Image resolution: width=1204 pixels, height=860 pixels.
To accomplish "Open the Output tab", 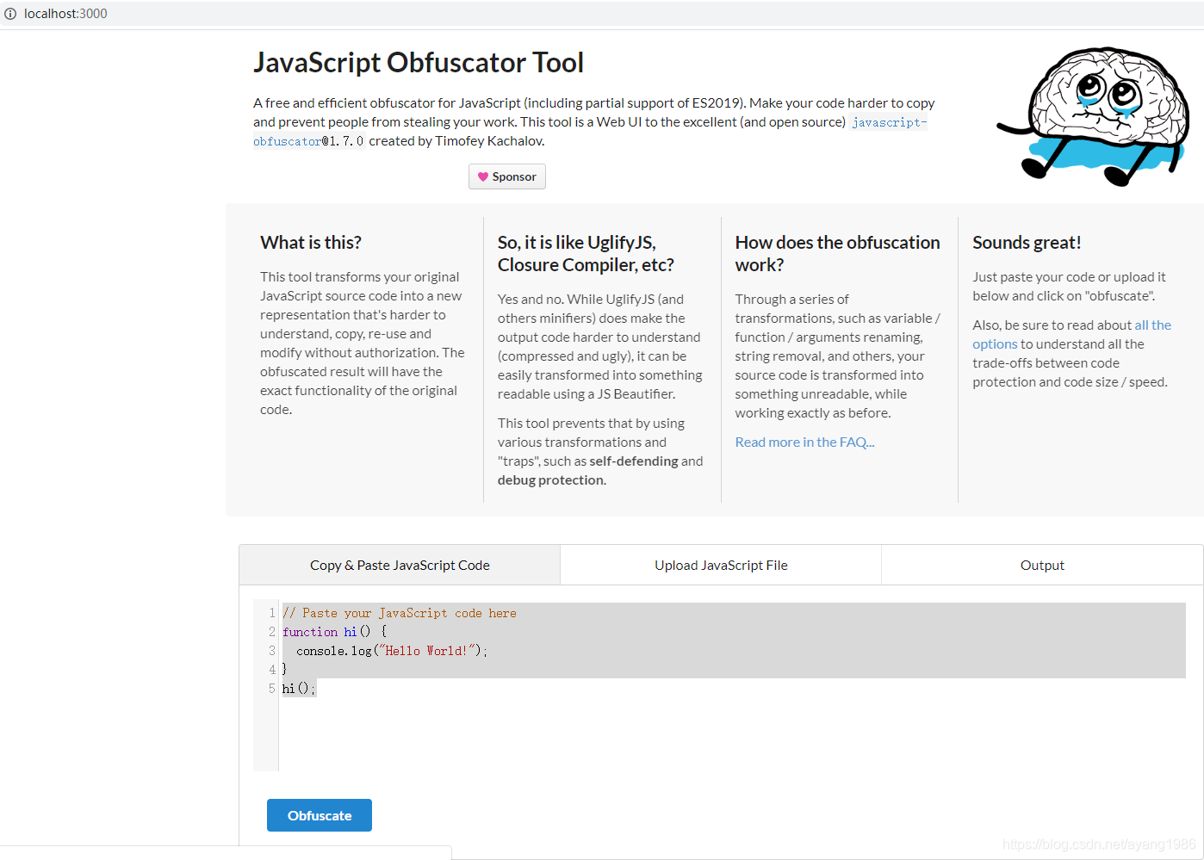I will click(1041, 565).
